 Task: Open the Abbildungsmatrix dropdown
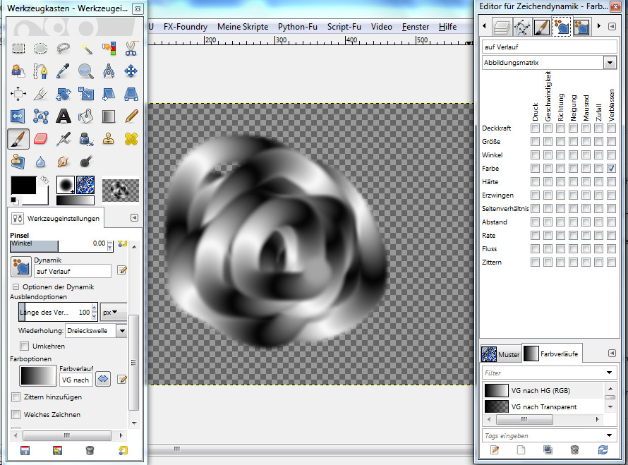tap(610, 63)
